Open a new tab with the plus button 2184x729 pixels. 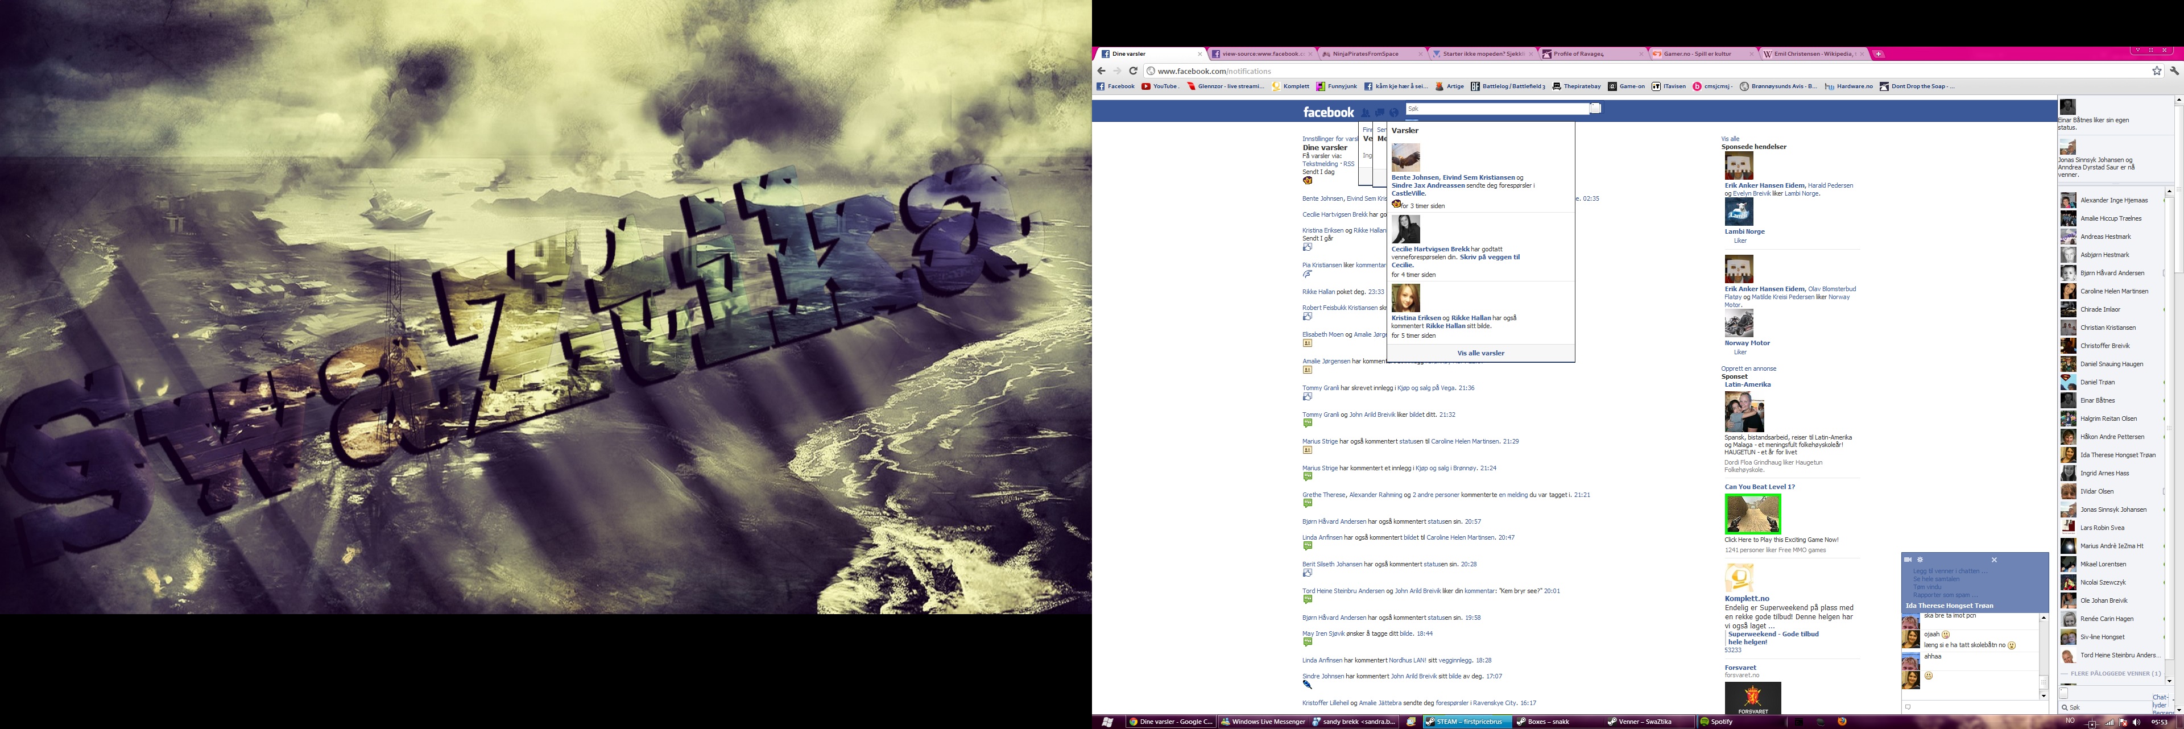tap(1878, 54)
